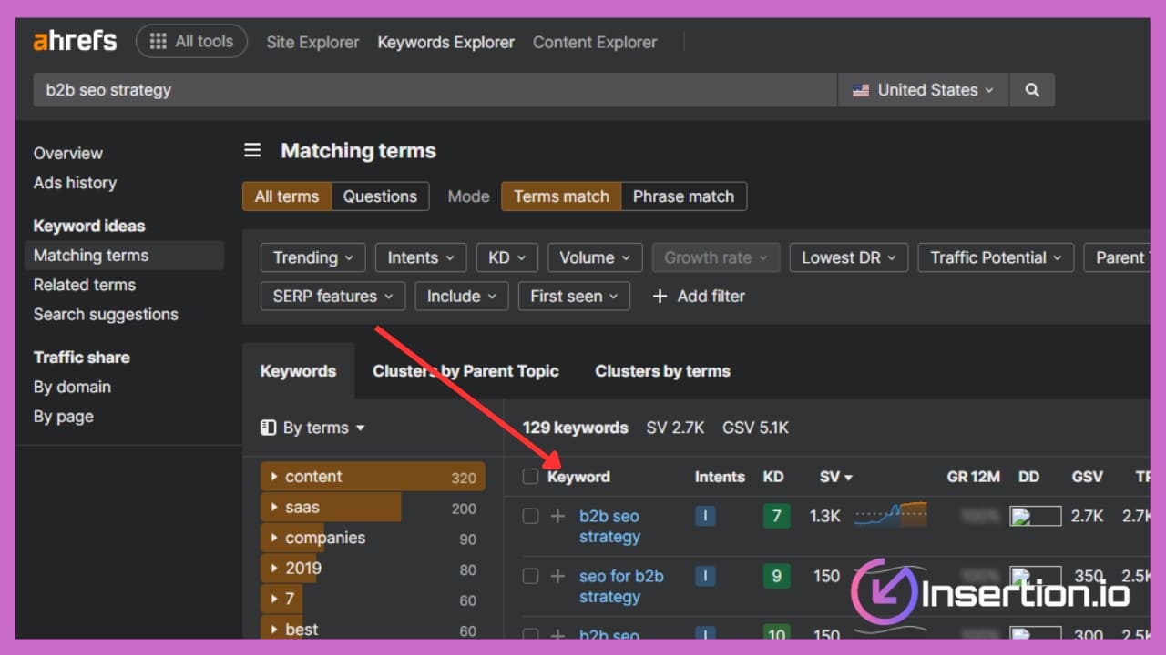Switch to the Keywords tab
The width and height of the screenshot is (1166, 655).
(298, 370)
